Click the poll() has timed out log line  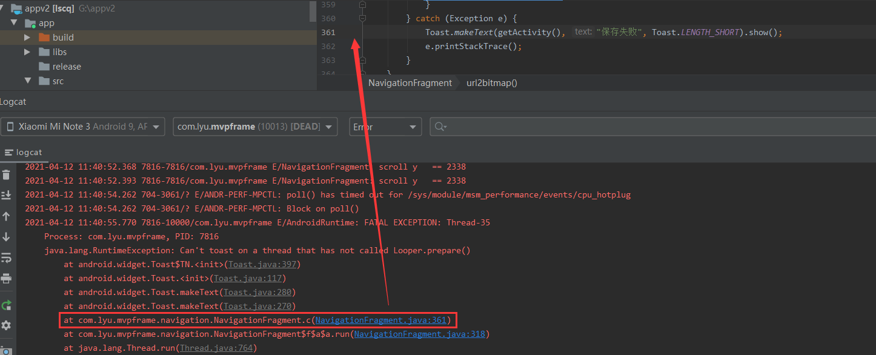click(x=328, y=194)
